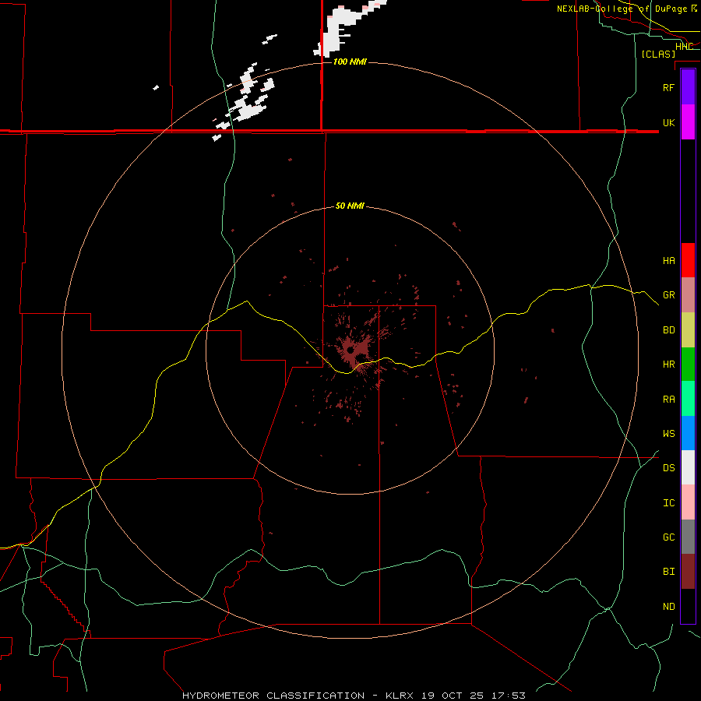Image resolution: width=701 pixels, height=701 pixels.
Task: Click the RF legend label
Action: [x=668, y=87]
